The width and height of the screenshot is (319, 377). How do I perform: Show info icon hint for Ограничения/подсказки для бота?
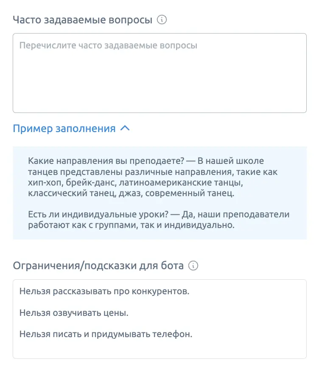pyautogui.click(x=193, y=266)
